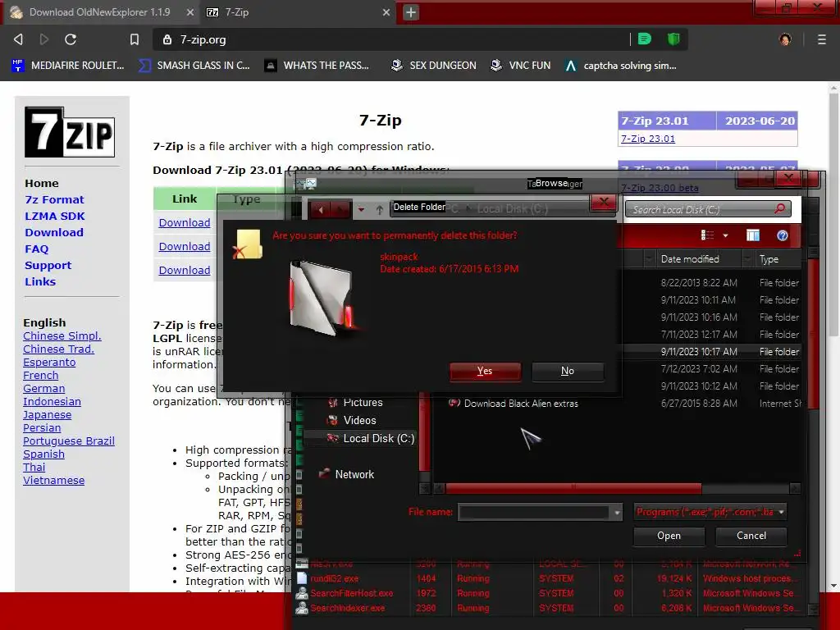Screen dimensions: 840x630
Task: Click the up one level arrow
Action: click(x=379, y=210)
